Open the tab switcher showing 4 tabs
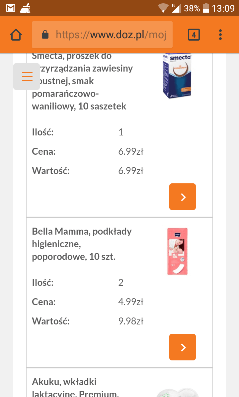The height and width of the screenshot is (397, 239). point(194,35)
